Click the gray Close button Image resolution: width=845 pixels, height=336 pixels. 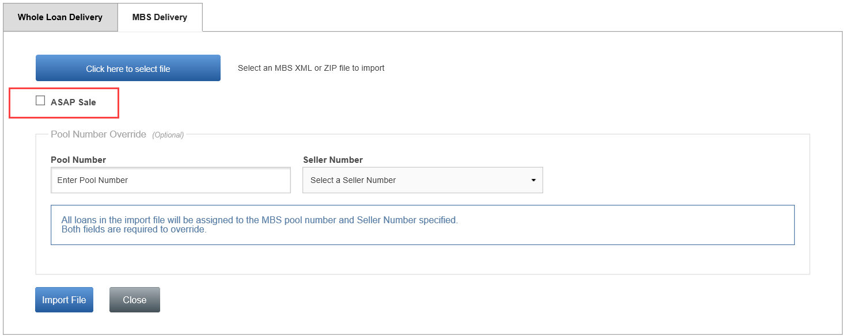click(134, 300)
